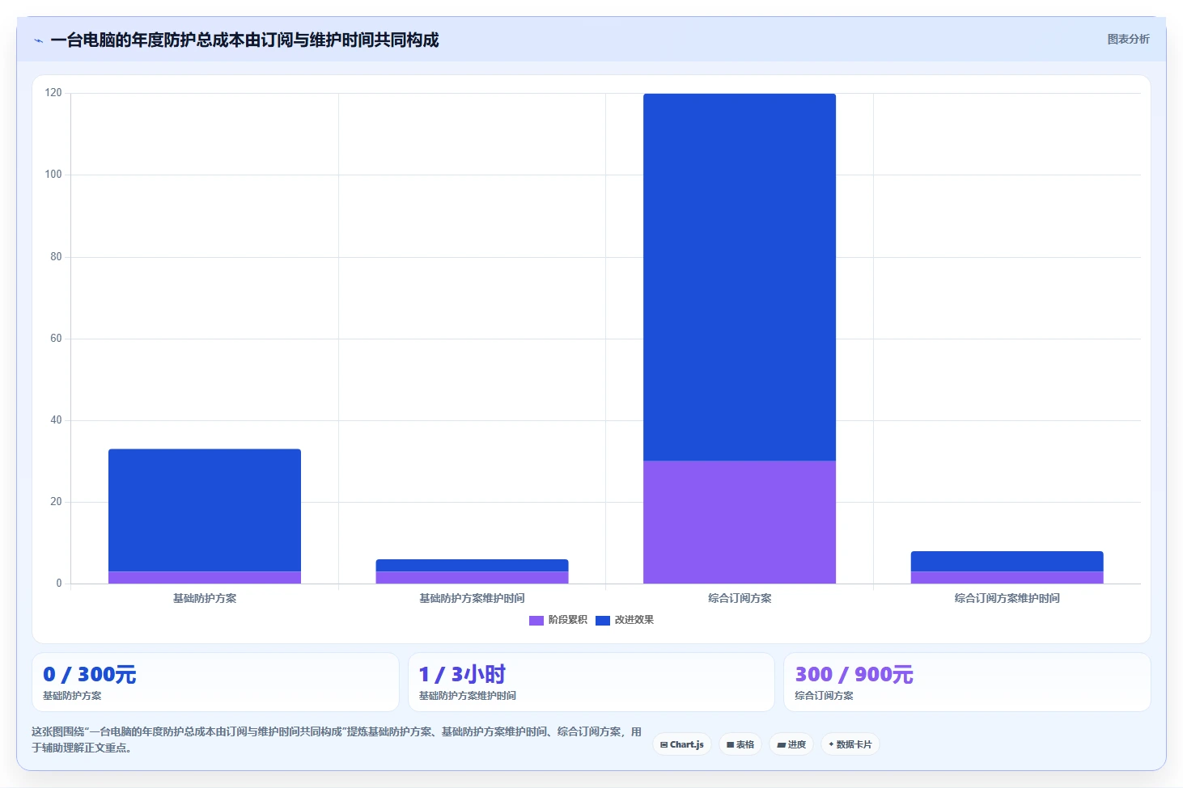Click the 基础防护方案 caption in the first stat card

[72, 696]
